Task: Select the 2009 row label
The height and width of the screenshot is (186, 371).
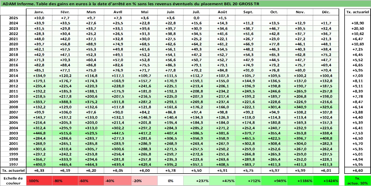Action: 13,102
